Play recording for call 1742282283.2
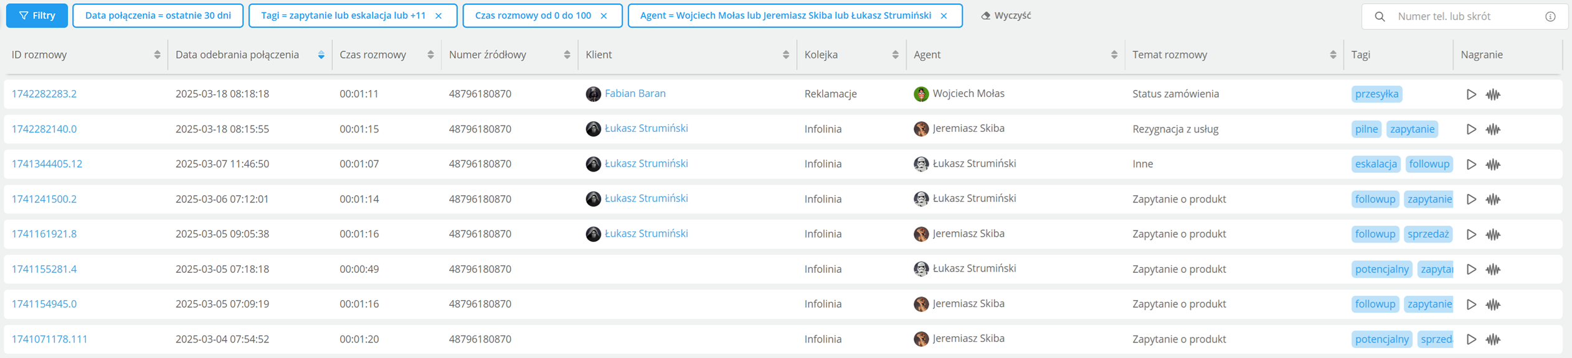This screenshot has height=358, width=1572. [x=1471, y=94]
